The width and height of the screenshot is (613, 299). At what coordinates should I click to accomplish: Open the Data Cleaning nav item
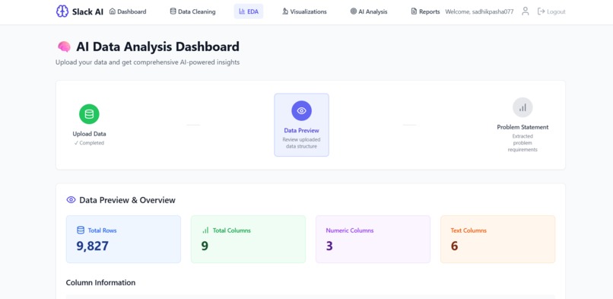tap(192, 11)
